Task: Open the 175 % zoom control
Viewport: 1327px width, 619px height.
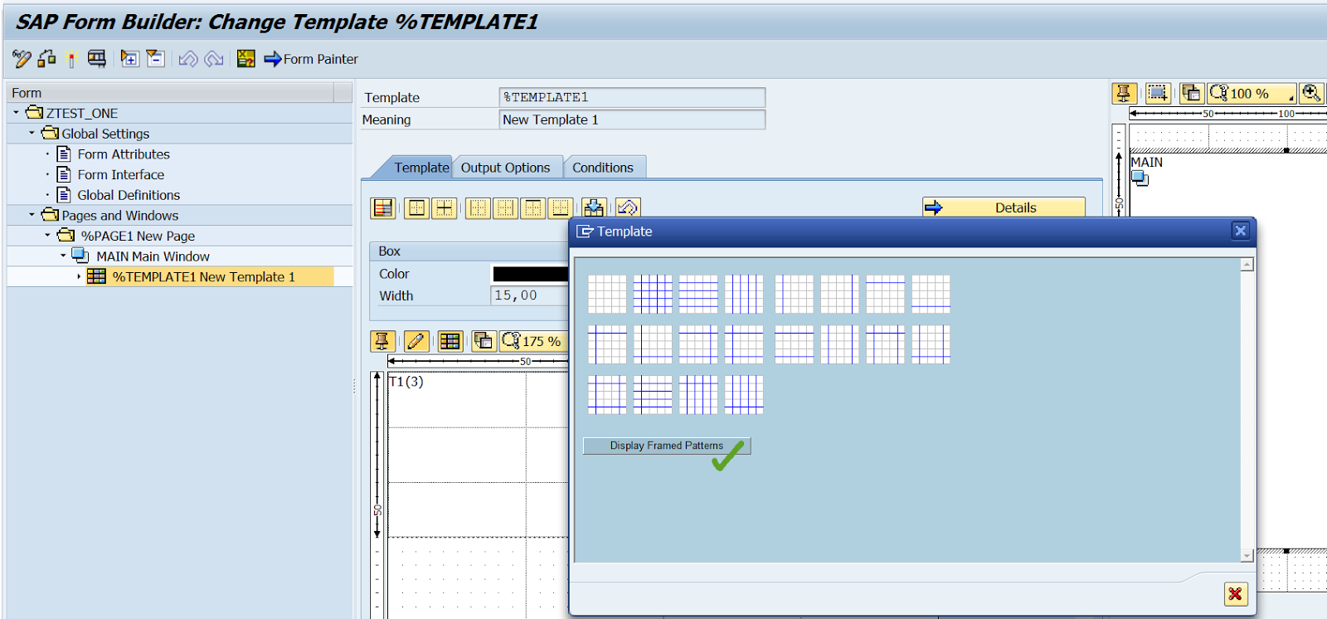Action: click(x=533, y=341)
